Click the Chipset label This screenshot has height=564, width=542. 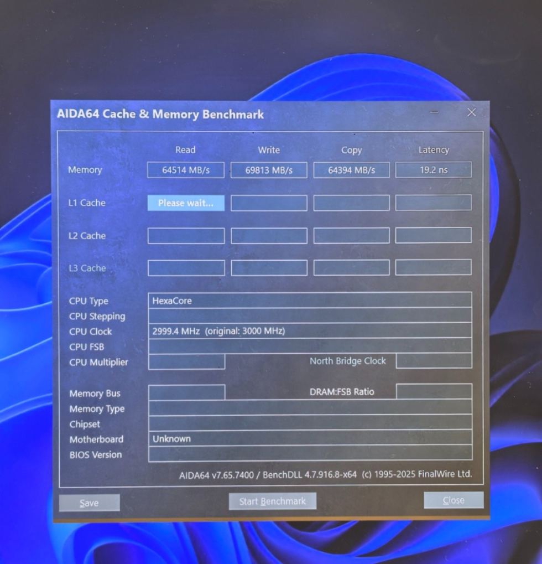point(85,425)
